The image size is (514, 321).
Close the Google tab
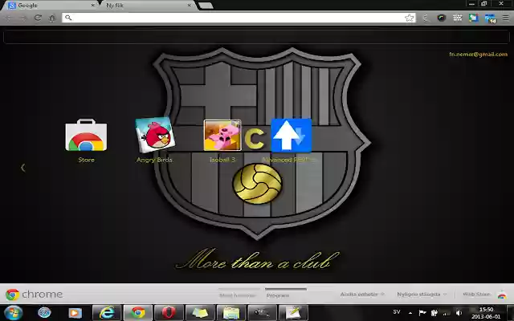92,6
